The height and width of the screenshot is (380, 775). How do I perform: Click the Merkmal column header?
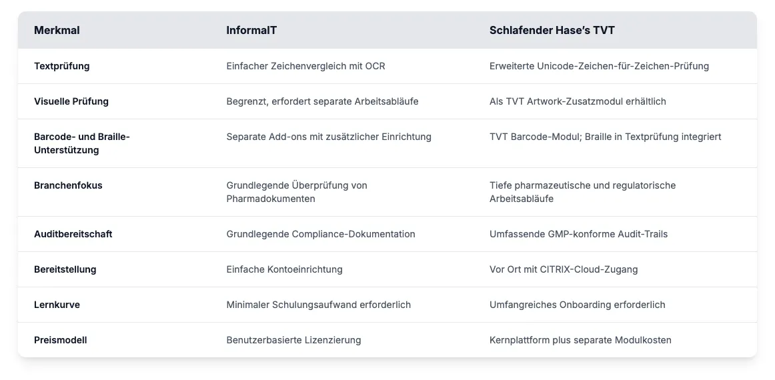click(x=57, y=30)
